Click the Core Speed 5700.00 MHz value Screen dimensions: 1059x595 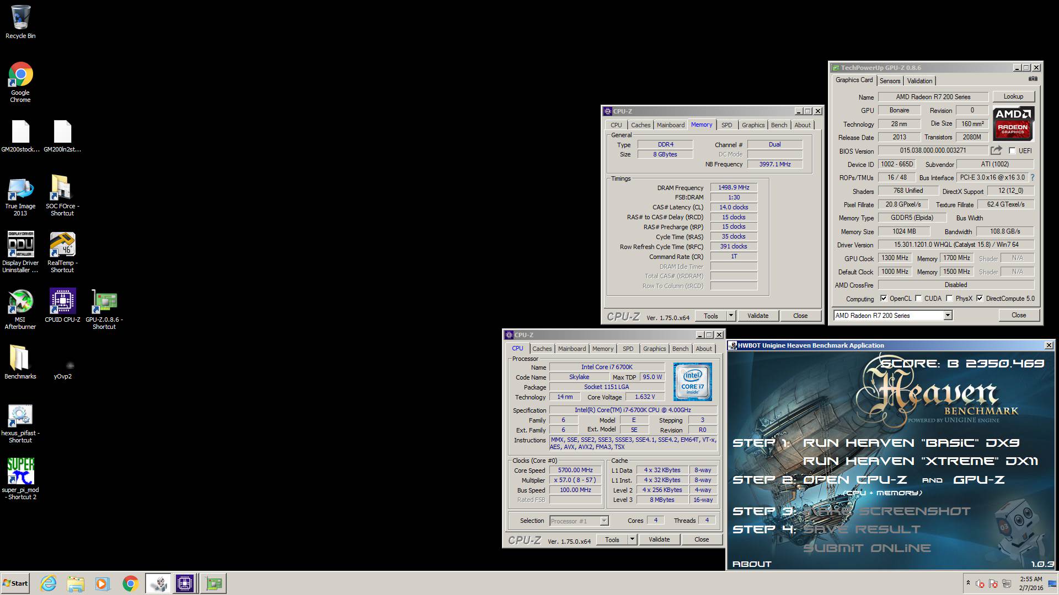575,470
